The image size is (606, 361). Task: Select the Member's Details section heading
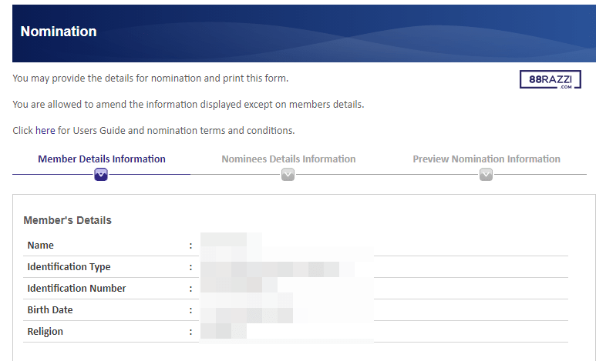pos(67,220)
